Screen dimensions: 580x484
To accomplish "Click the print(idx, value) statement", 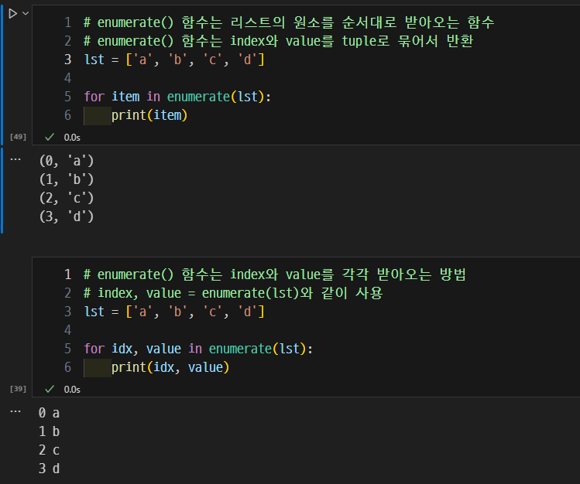I will pyautogui.click(x=170, y=367).
